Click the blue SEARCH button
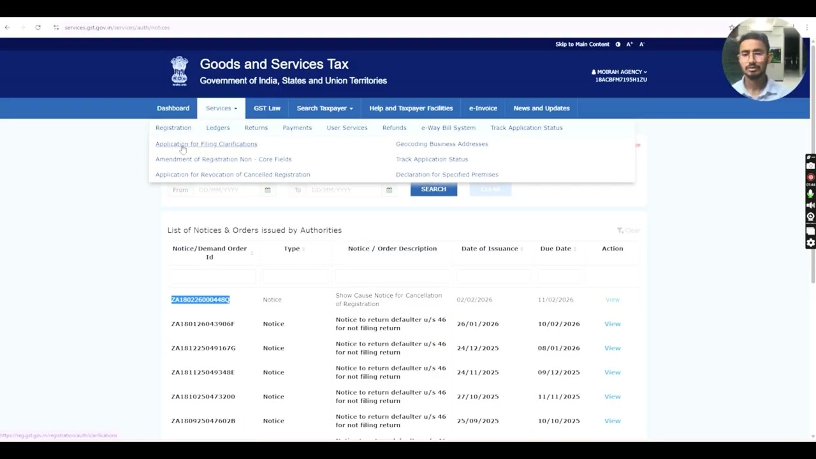 (433, 189)
